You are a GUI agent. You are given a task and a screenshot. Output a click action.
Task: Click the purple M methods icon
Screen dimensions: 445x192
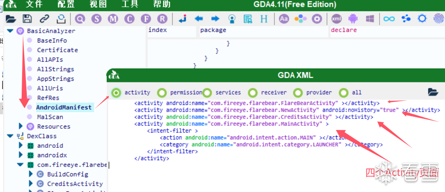click(113, 19)
